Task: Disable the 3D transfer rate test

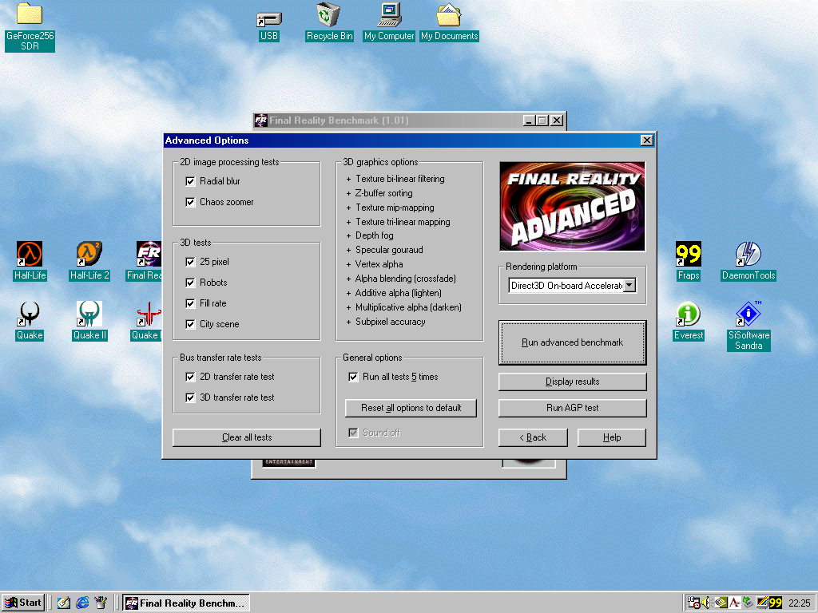Action: click(x=190, y=397)
